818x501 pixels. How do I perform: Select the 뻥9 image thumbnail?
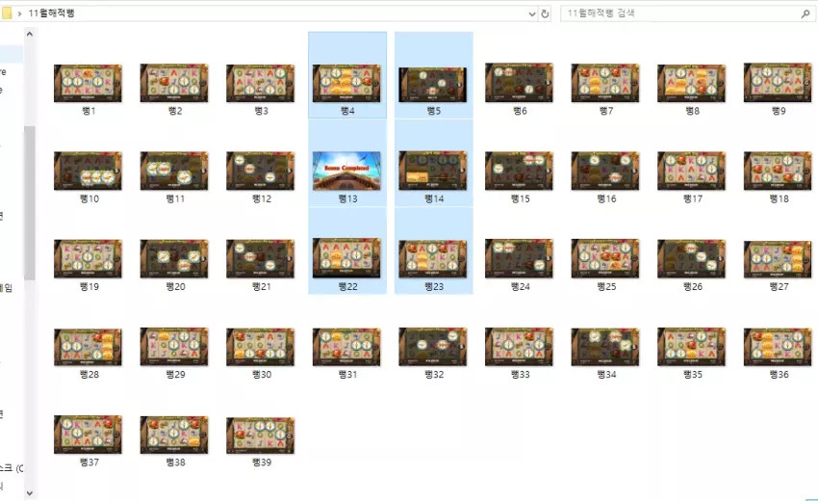(778, 83)
